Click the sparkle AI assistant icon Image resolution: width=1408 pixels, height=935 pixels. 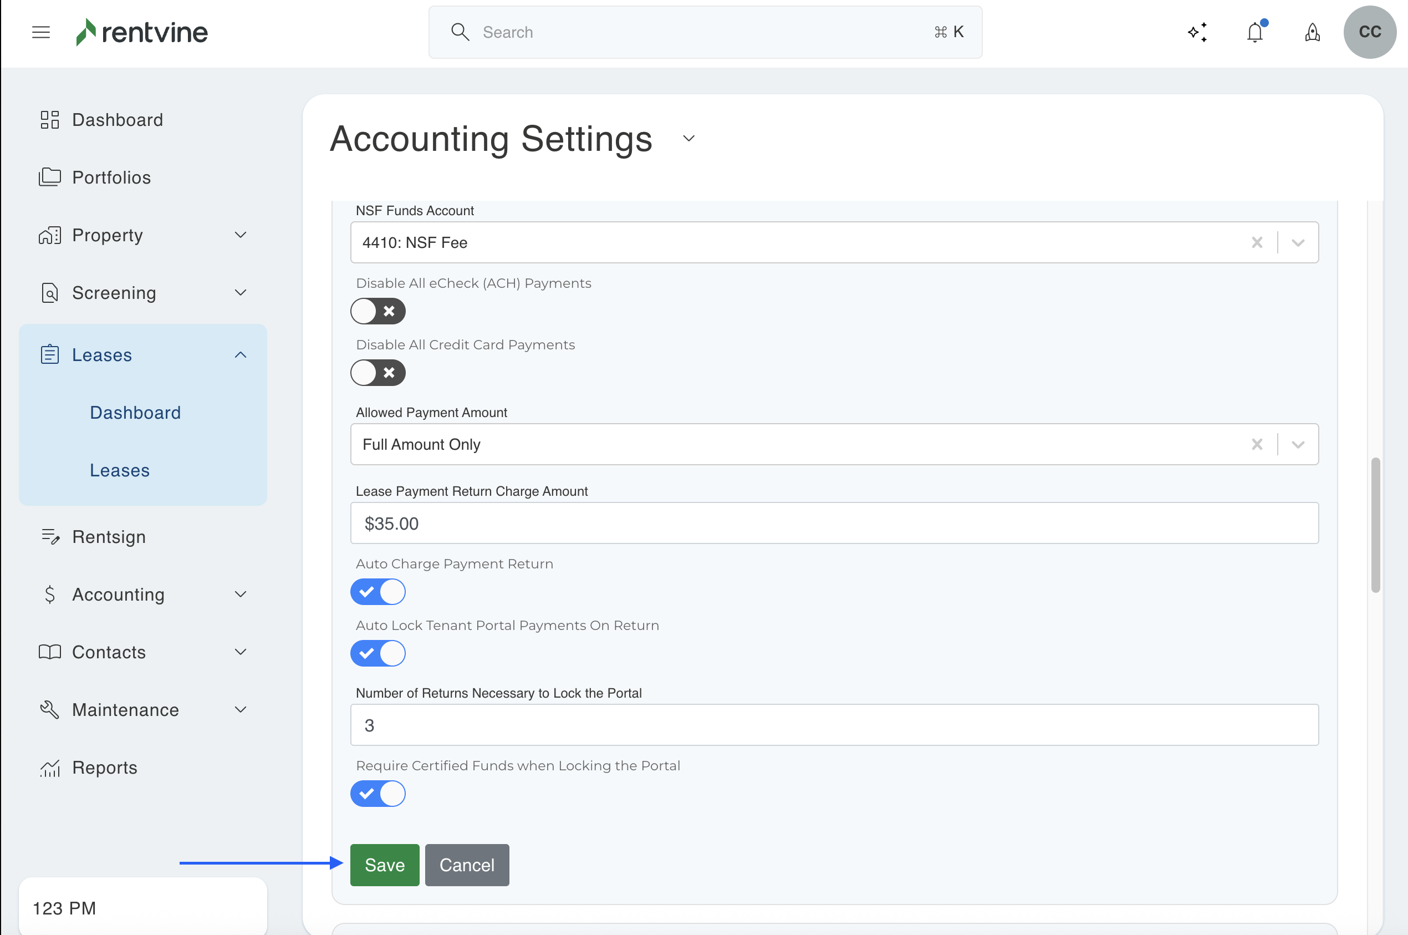click(x=1197, y=32)
